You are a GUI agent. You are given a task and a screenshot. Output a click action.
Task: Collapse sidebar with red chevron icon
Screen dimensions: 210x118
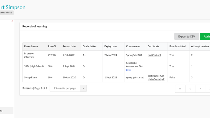pos(12,21)
